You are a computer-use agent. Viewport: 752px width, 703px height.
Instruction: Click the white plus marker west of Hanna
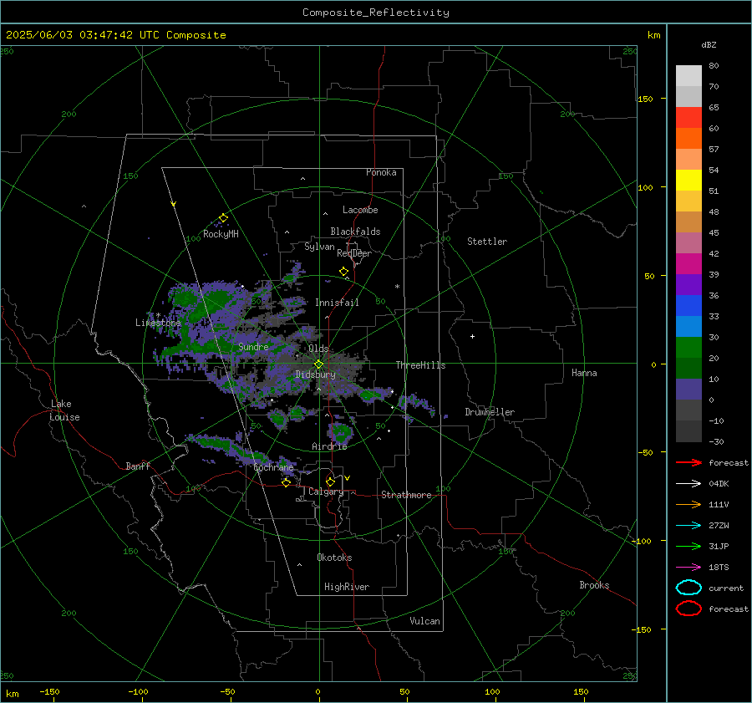tap(472, 336)
